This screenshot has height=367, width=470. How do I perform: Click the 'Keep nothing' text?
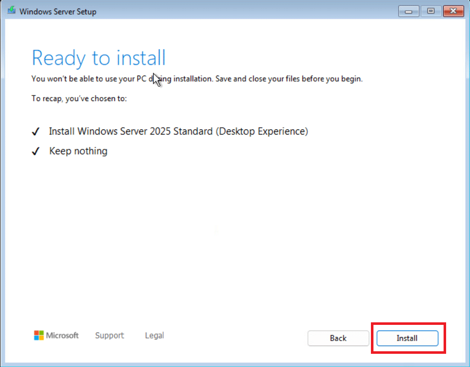point(78,151)
